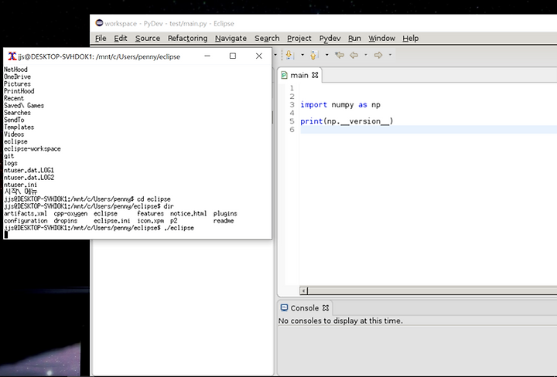Open the Run menu
Viewport: 557px width, 377px height.
pyautogui.click(x=354, y=39)
